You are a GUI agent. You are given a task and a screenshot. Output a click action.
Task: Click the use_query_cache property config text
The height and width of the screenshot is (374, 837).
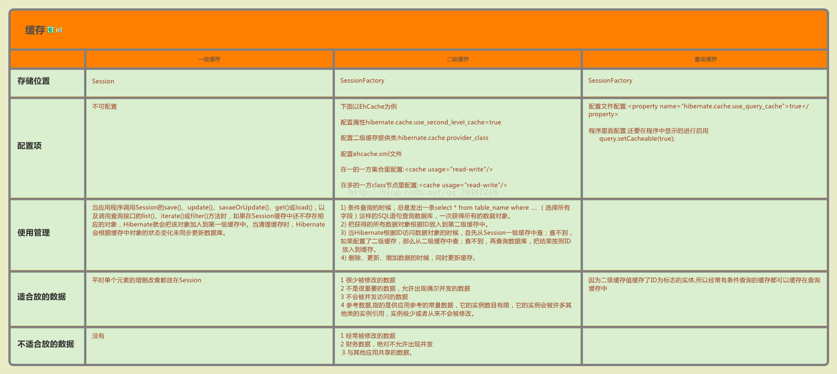coord(699,110)
